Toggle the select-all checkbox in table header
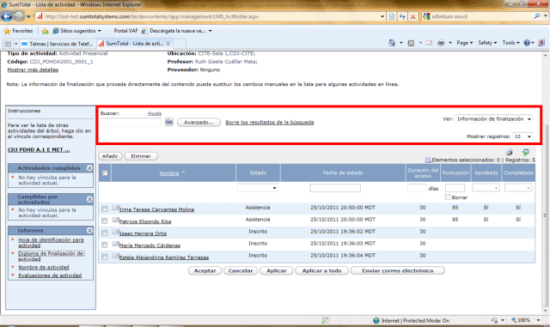Image resolution: width=550 pixels, height=327 pixels. tap(105, 173)
